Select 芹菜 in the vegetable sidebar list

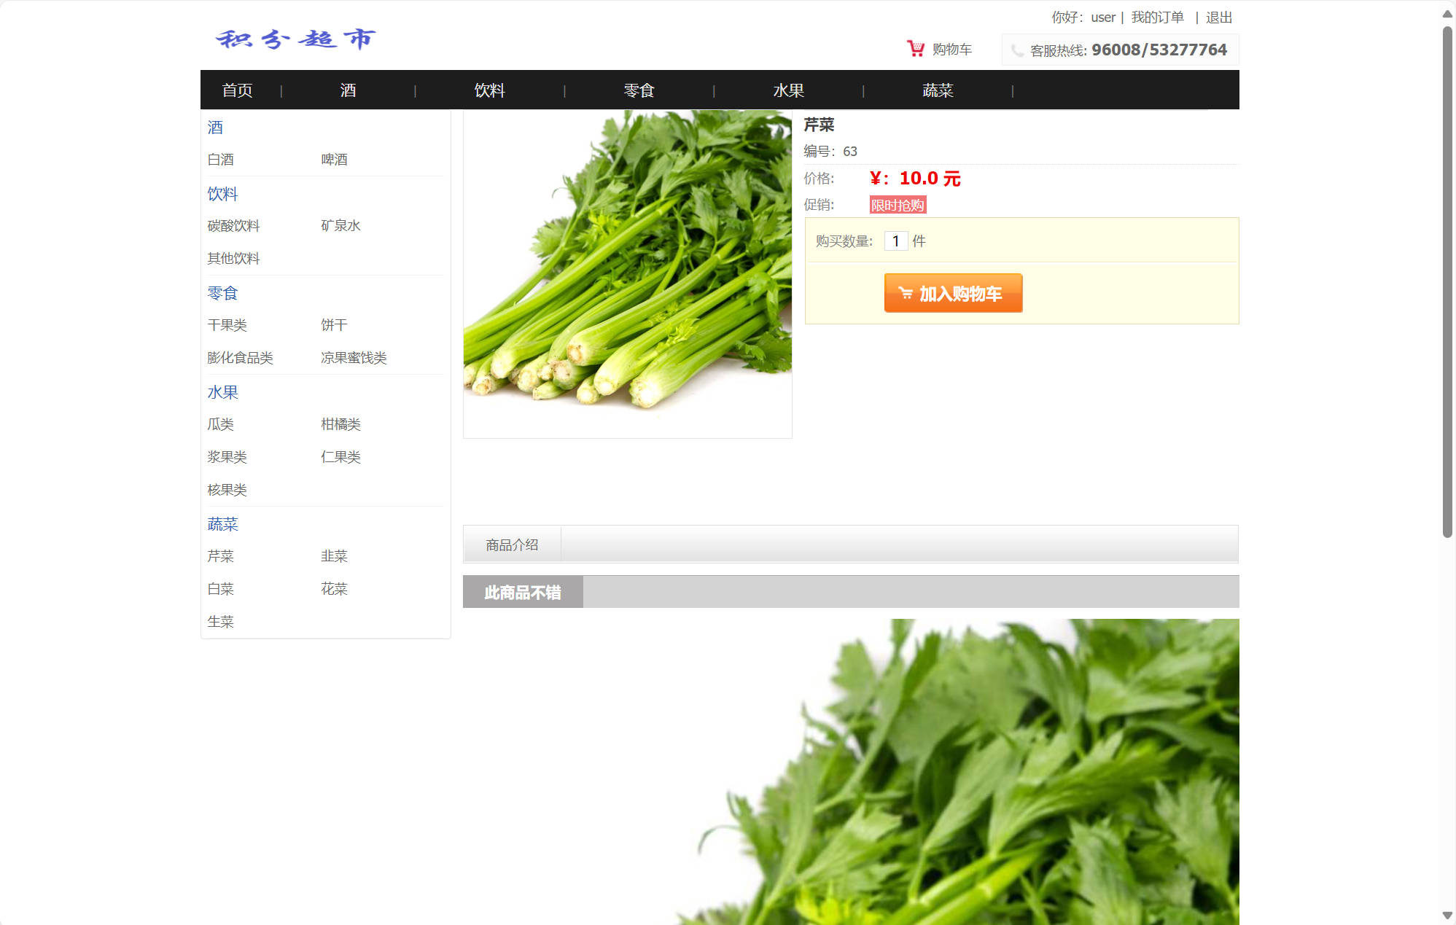tap(219, 556)
